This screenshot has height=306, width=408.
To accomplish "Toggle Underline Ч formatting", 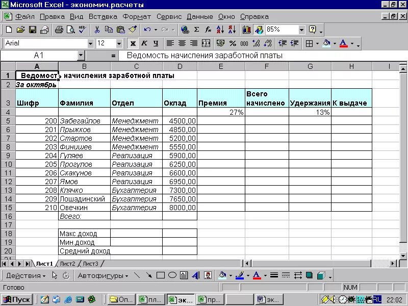I will coord(156,43).
